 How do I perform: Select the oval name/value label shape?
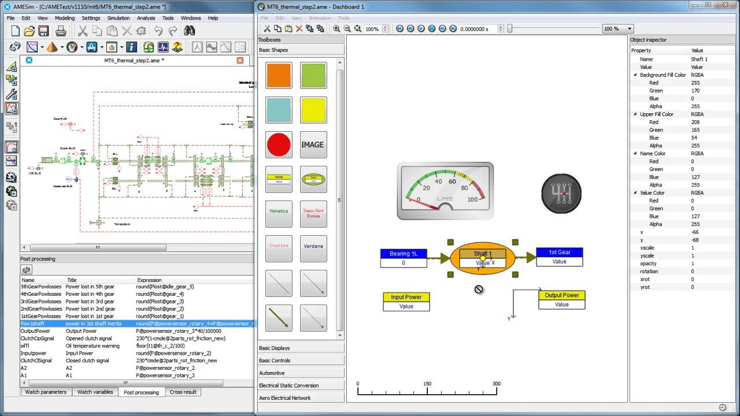[x=313, y=179]
